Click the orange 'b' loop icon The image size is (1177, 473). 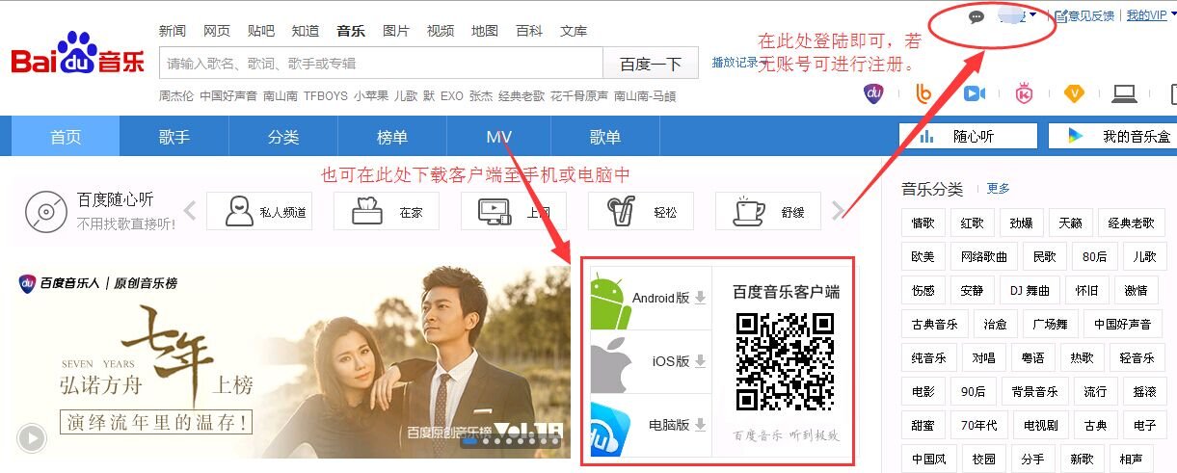tap(924, 93)
